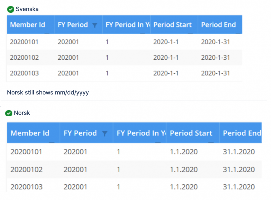Click the 1.1.2020 Period Start cell, first row
The image size is (271, 200).
pos(184,152)
